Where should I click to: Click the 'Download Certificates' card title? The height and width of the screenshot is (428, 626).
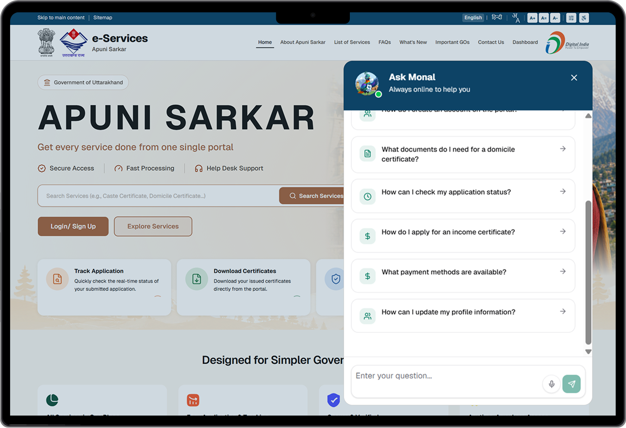pyautogui.click(x=245, y=271)
